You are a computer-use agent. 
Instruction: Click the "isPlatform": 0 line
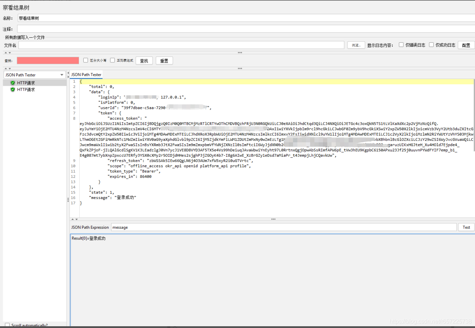click(x=116, y=102)
